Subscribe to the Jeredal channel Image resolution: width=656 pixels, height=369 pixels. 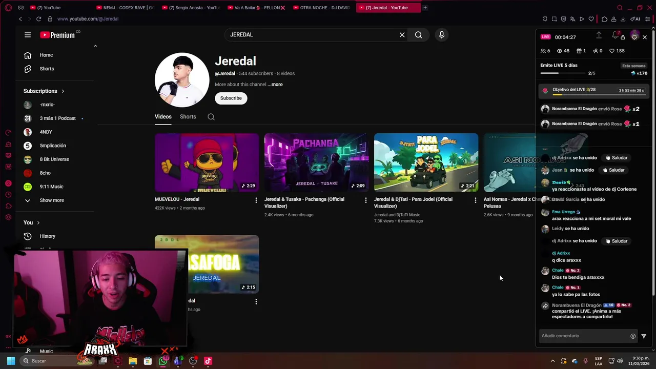pos(231,98)
